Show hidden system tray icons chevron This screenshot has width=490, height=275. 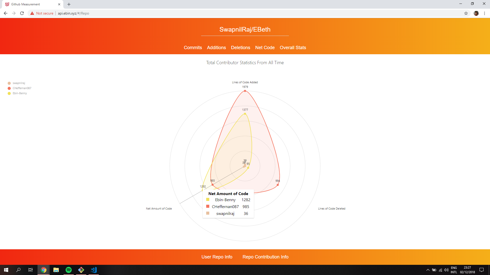click(x=428, y=270)
